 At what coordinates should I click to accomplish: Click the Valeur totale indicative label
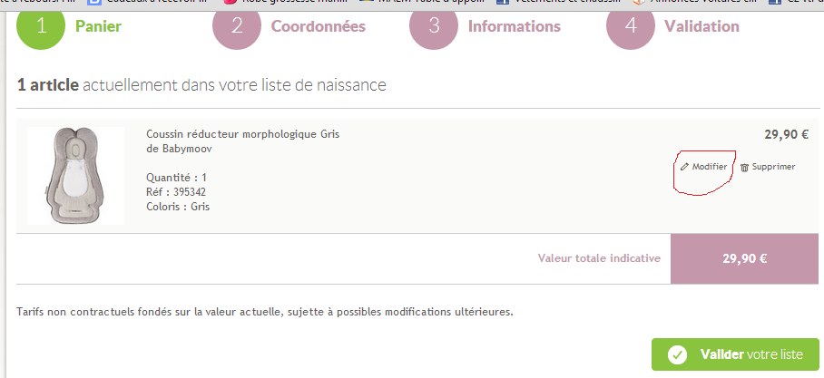pyautogui.click(x=599, y=258)
